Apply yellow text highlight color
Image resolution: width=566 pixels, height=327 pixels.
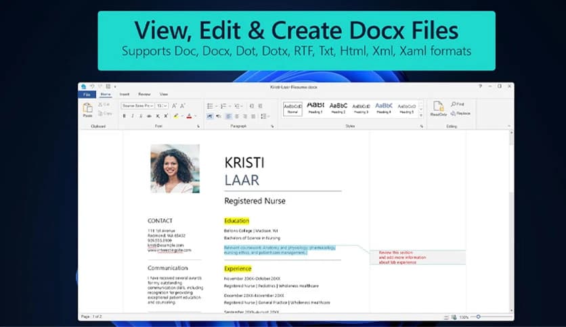coord(176,116)
